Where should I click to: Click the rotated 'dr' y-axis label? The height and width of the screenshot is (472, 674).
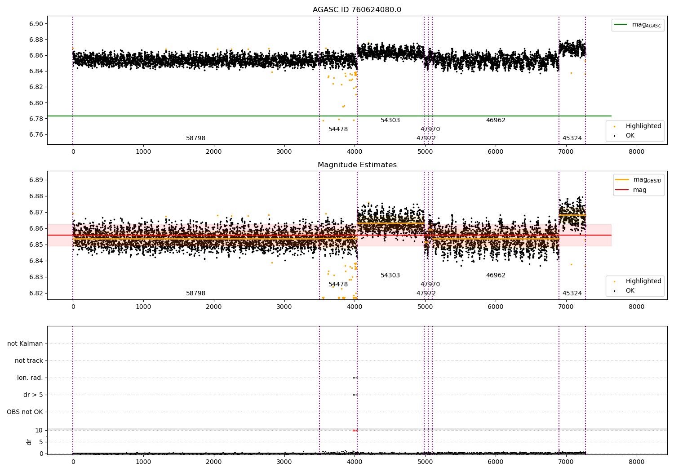(29, 442)
